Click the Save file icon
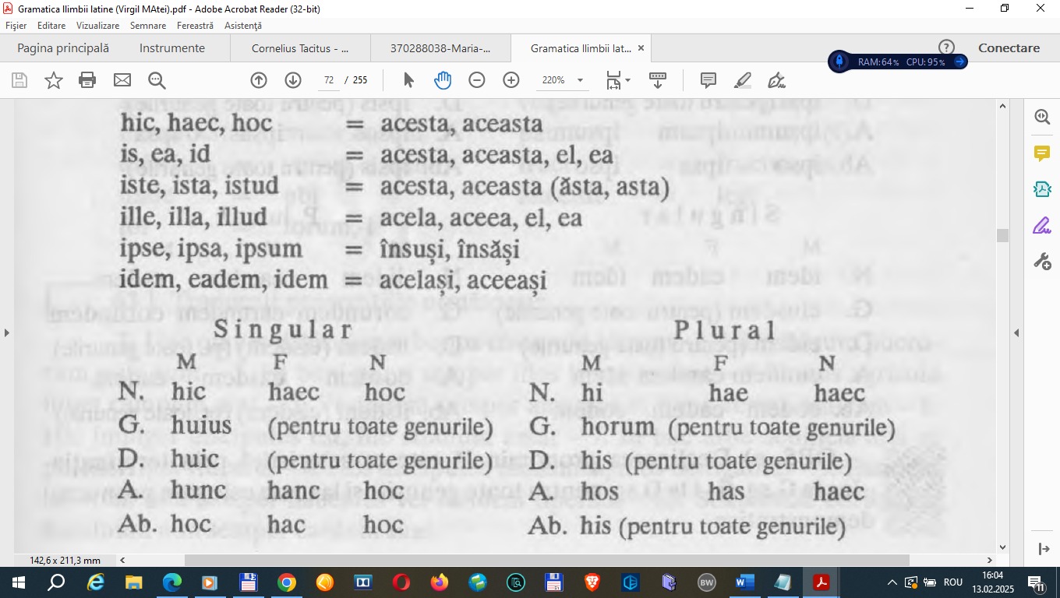This screenshot has width=1060, height=598. click(x=19, y=80)
